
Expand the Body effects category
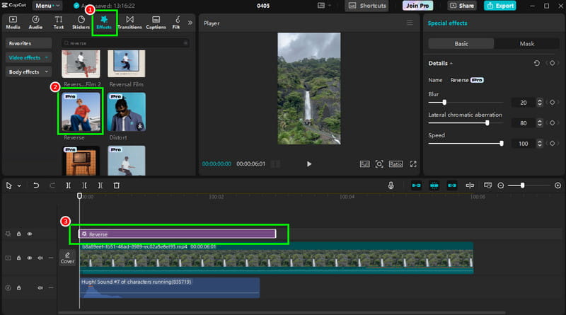pos(28,71)
